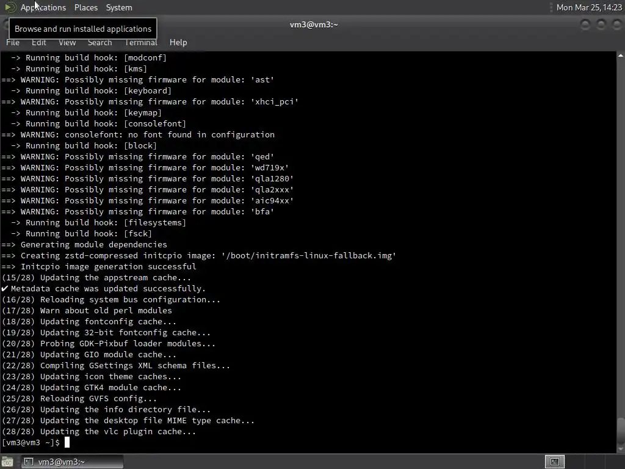Image resolution: width=625 pixels, height=469 pixels.
Task: Click 'Initcpio image generation successful' line
Action: pos(99,267)
